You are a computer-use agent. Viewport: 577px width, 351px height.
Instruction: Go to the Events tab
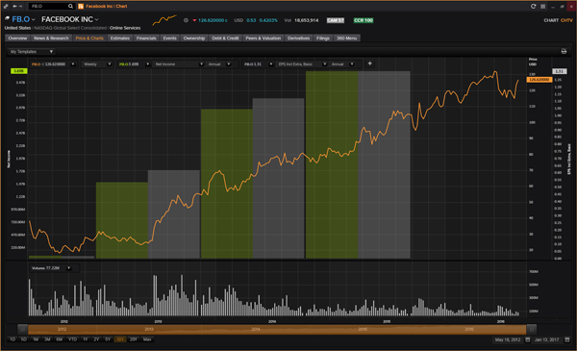coord(169,38)
